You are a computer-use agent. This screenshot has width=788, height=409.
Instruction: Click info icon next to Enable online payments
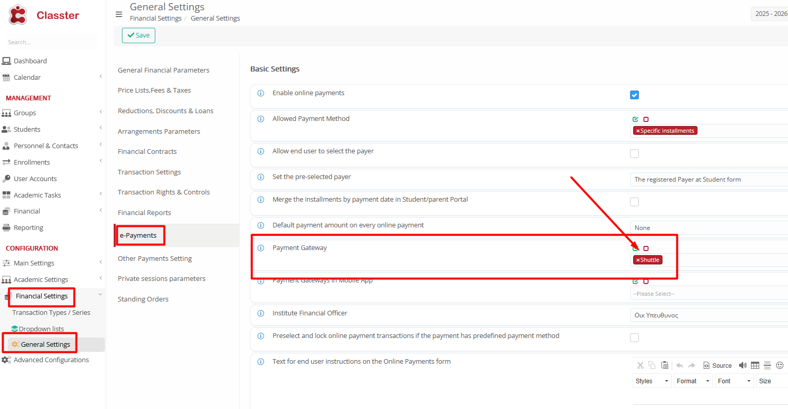coord(261,93)
